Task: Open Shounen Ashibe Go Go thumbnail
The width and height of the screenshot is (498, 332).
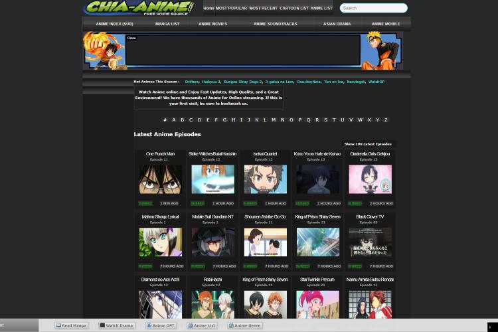Action: [265, 242]
